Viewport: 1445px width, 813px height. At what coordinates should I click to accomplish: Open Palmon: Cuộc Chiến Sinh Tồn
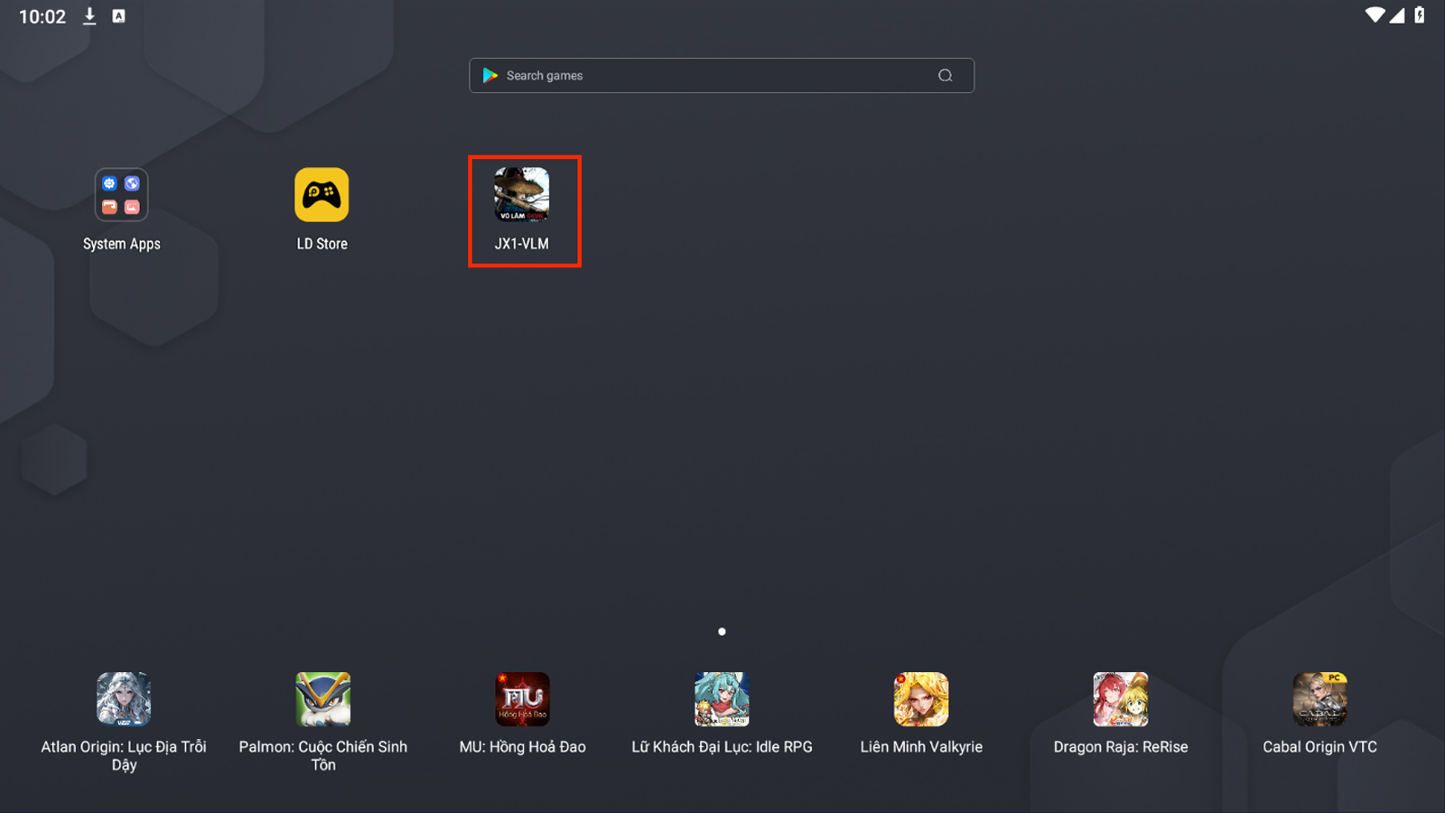tap(323, 699)
